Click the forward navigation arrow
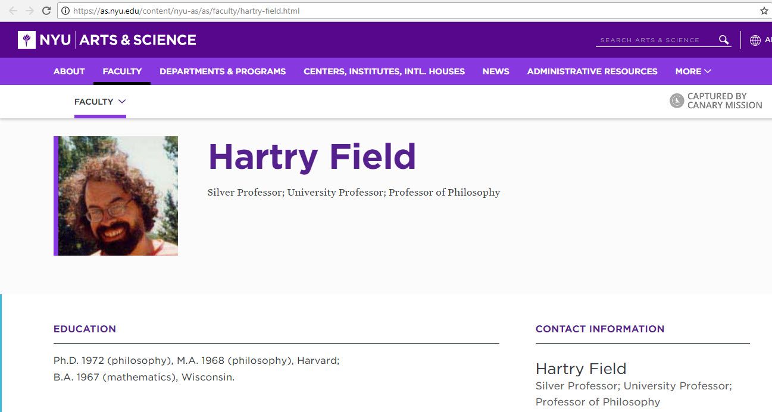772x412 pixels. pyautogui.click(x=29, y=10)
